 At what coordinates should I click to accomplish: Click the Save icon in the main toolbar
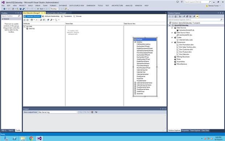21,9
